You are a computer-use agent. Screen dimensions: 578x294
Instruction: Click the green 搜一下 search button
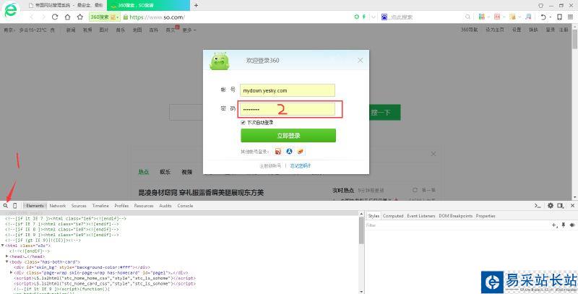[x=385, y=112]
